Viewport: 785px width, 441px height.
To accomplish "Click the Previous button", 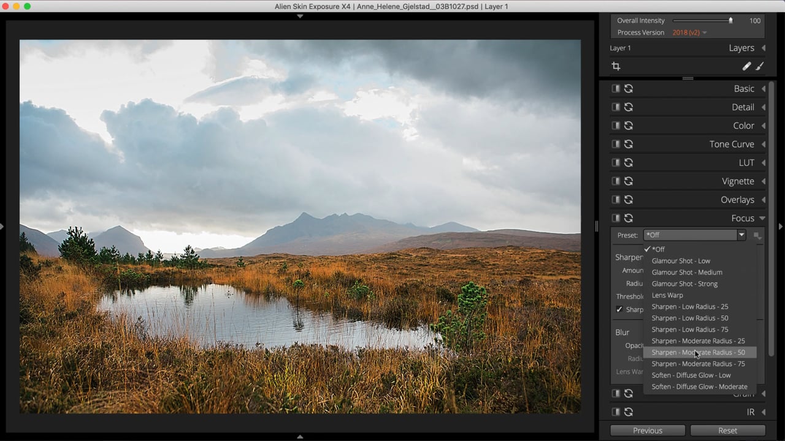I will (648, 431).
